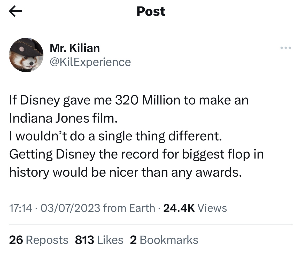Go back using the left arrow
The image size is (302, 255).
[x=16, y=12]
